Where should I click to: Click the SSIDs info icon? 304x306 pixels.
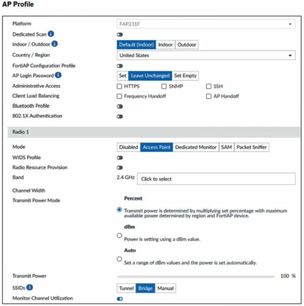(30, 287)
